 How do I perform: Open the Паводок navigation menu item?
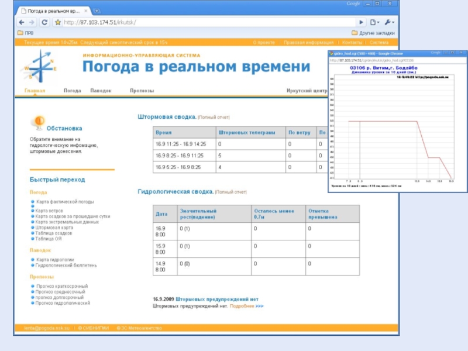point(101,91)
